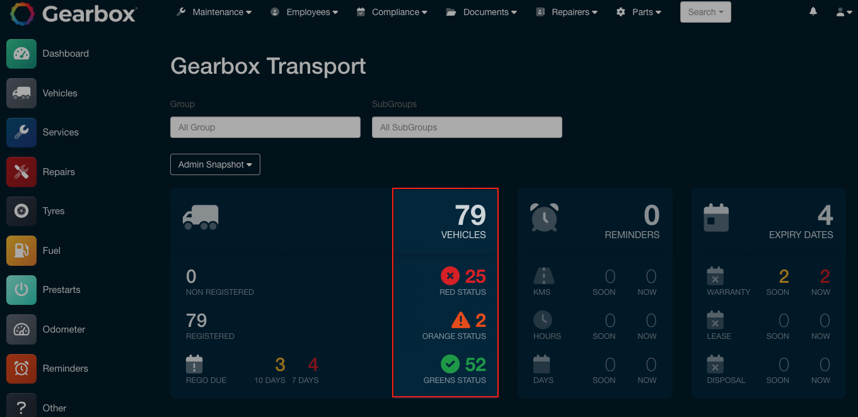Select the Prestarts power icon

(x=21, y=290)
